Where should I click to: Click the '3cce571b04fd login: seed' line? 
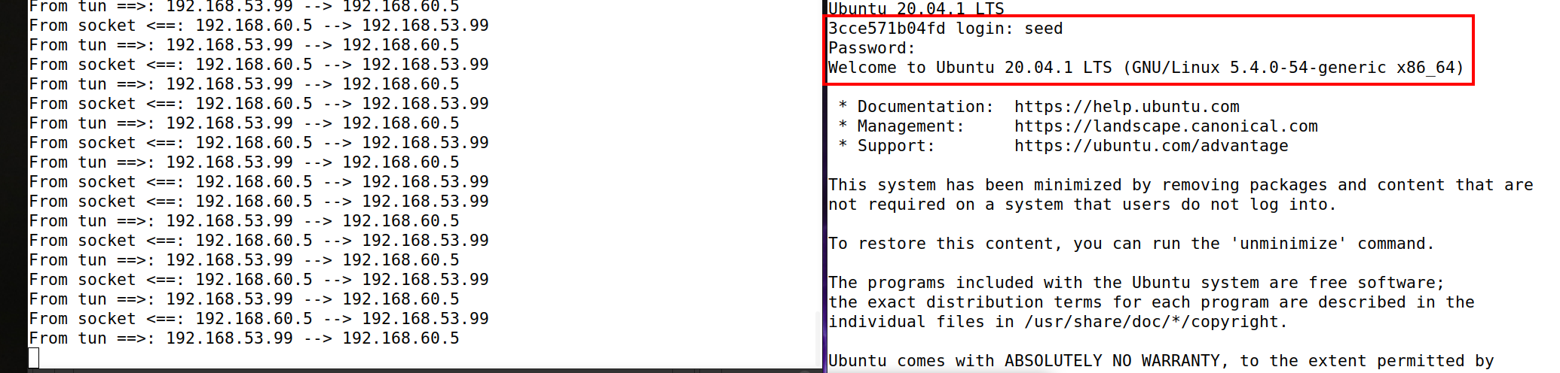pos(945,29)
